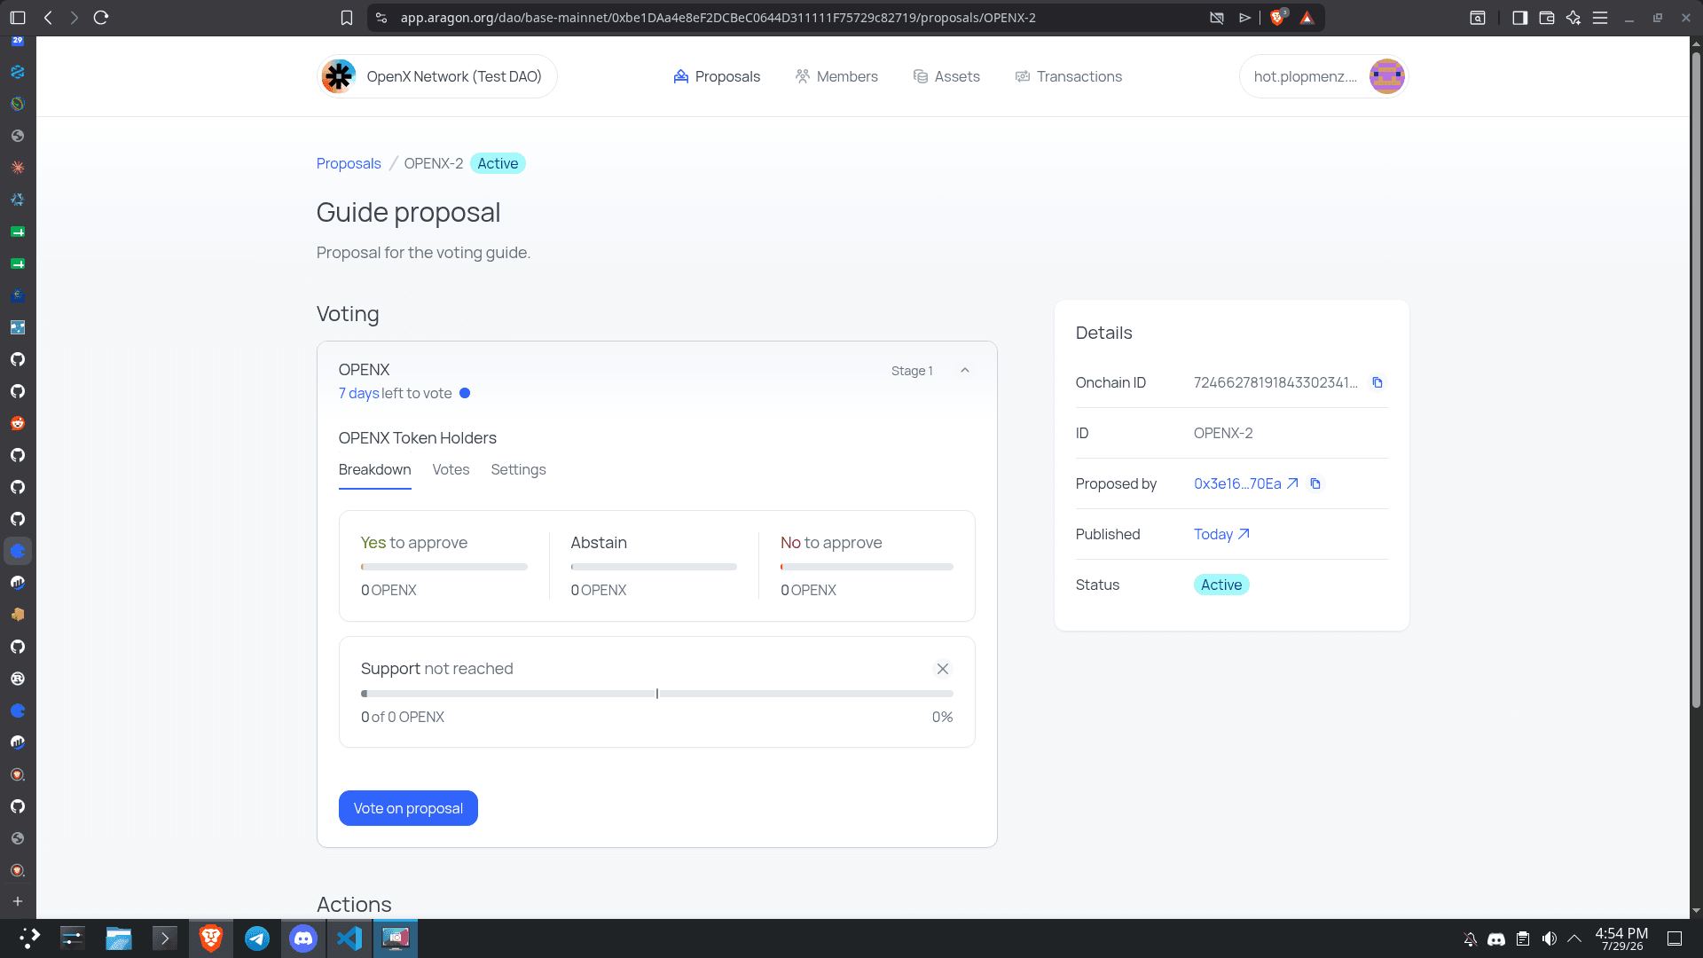Click the Abstain vote progress bar
The height and width of the screenshot is (958, 1703).
[x=654, y=567]
